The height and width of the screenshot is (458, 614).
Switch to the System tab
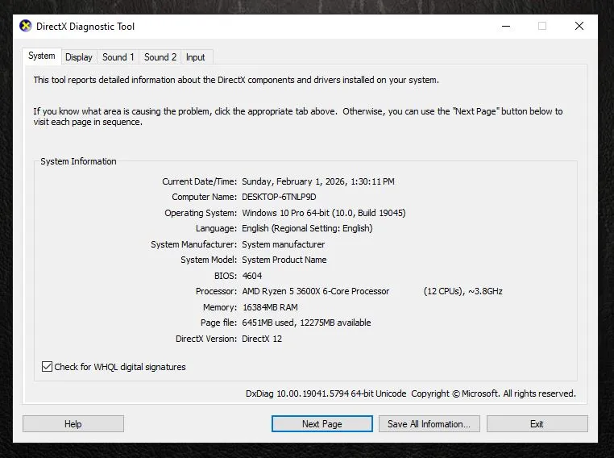point(42,56)
